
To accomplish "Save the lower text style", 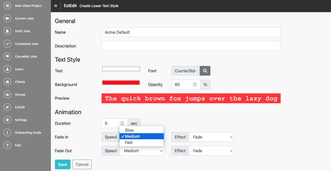I will [x=62, y=165].
